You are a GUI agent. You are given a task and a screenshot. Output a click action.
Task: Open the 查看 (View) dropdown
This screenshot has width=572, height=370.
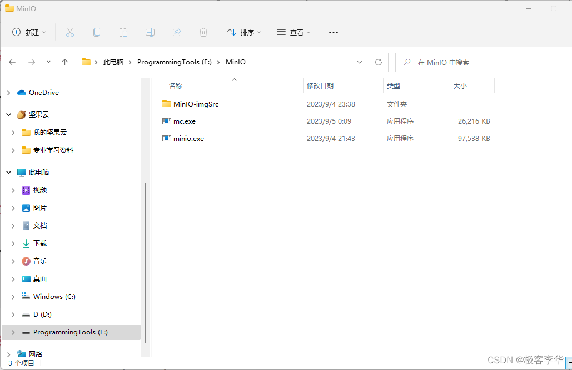pyautogui.click(x=293, y=32)
